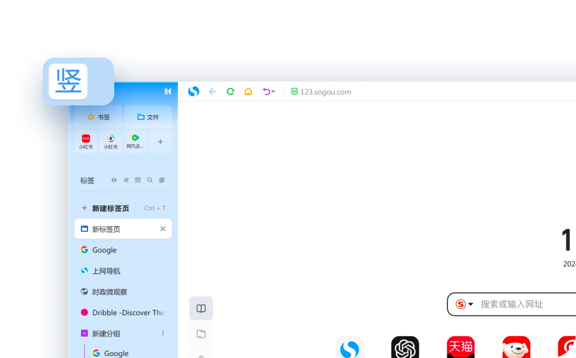Switch to the 文件 tab

148,117
